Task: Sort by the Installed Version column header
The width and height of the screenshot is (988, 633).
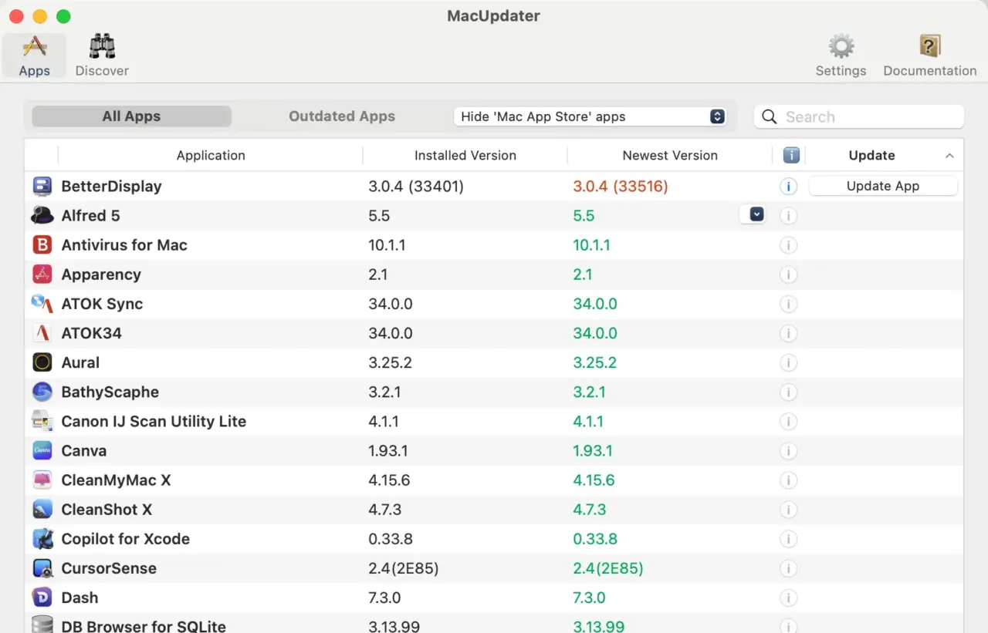Action: (x=465, y=155)
